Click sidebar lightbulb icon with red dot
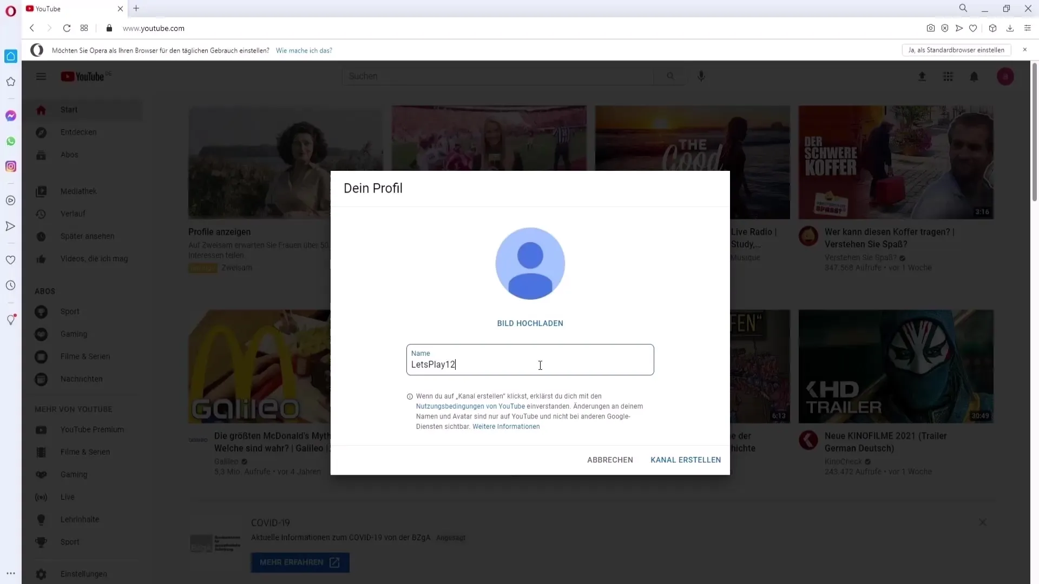 [11, 320]
